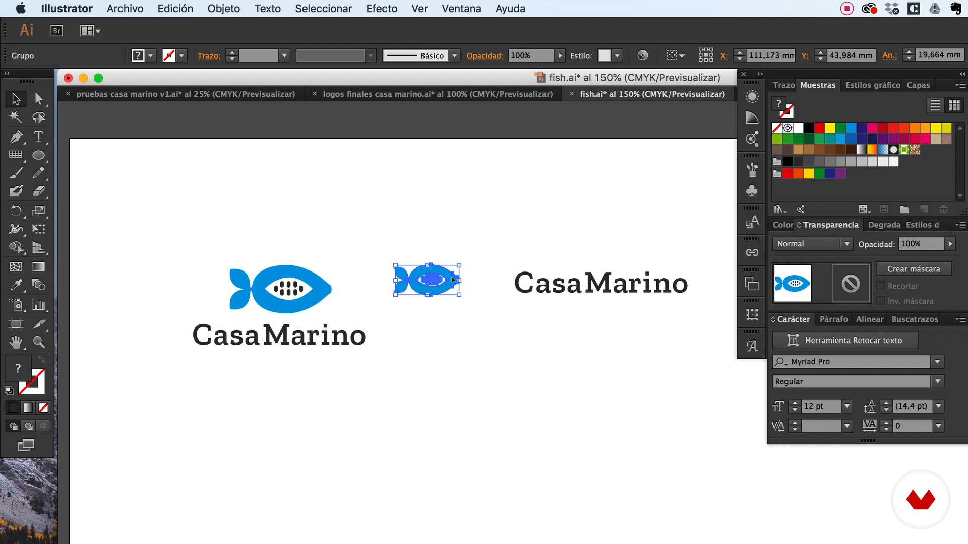Pick the Pen tool
This screenshot has width=968, height=544.
(x=16, y=137)
